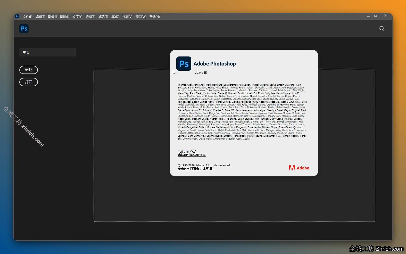The image size is (406, 254).
Task: Open the 编辑(E) menu
Action: pos(40,17)
